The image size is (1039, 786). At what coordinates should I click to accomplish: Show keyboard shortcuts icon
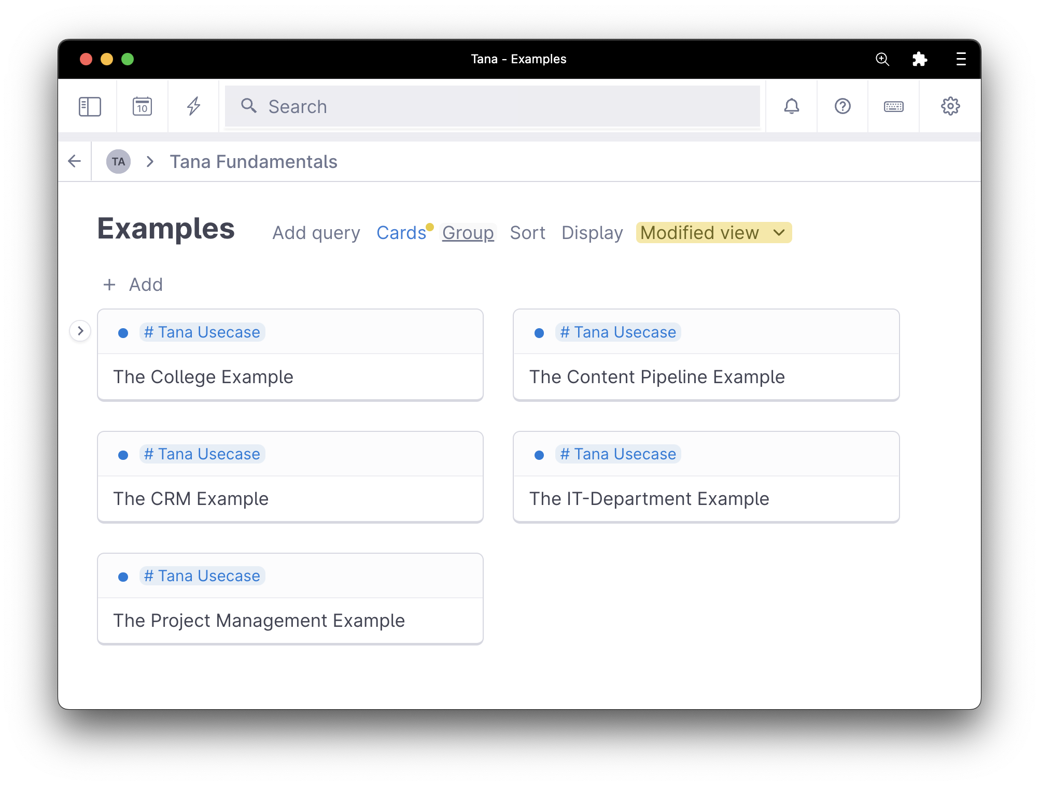point(894,107)
